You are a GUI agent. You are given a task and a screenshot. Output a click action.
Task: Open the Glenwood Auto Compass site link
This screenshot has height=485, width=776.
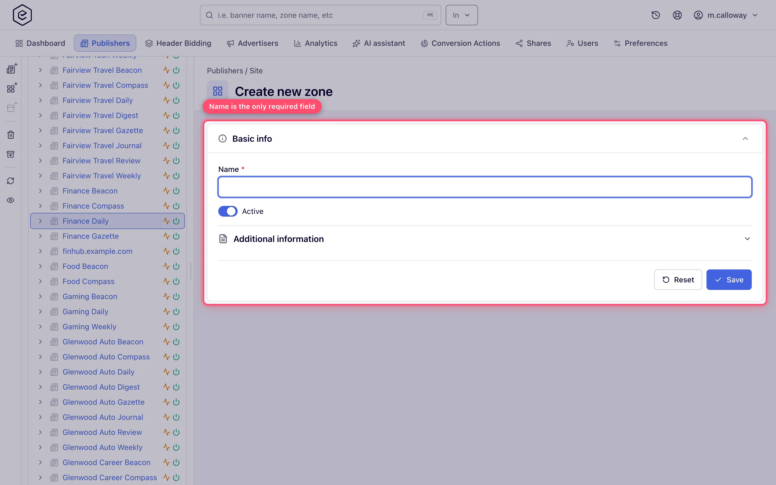coord(106,357)
